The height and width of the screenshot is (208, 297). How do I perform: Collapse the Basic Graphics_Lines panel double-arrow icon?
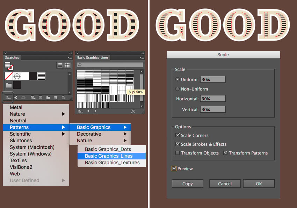143,53
